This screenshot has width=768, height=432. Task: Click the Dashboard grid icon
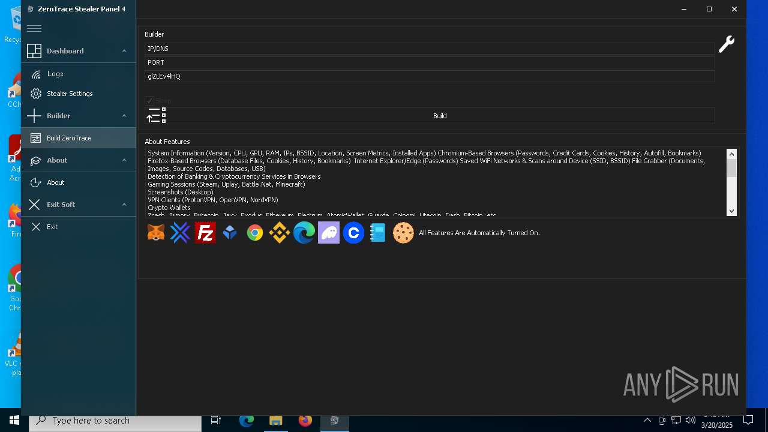[x=34, y=51]
